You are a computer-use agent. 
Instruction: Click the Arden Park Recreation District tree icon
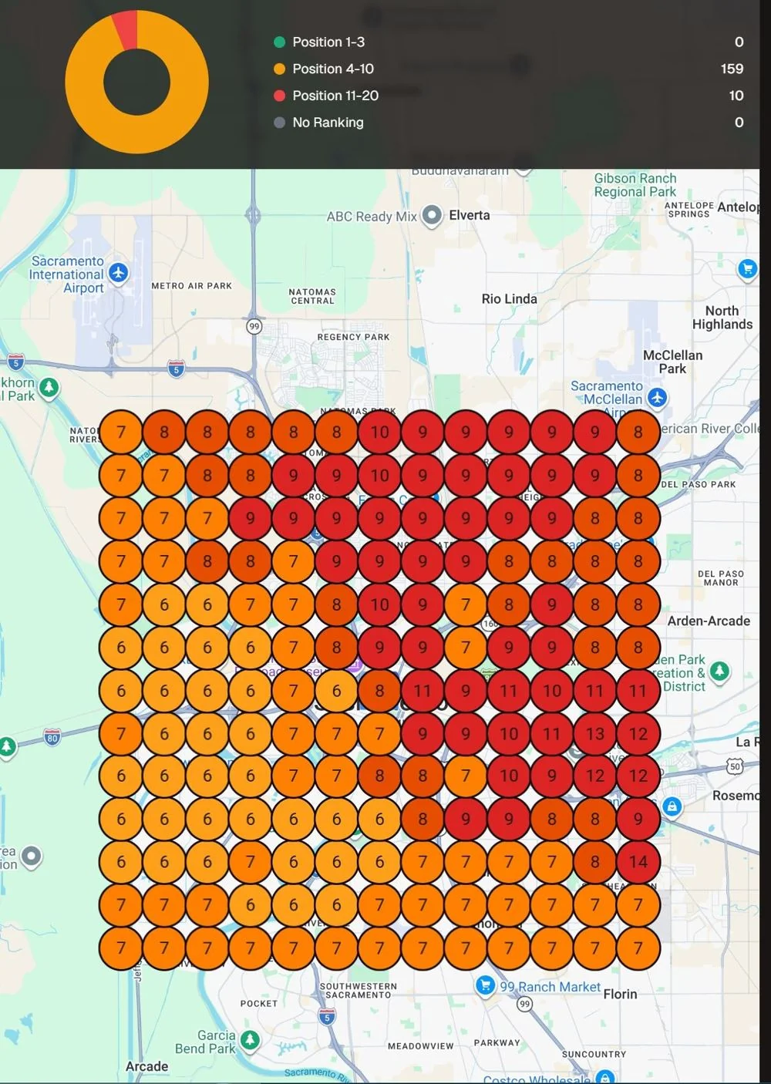coord(719,672)
